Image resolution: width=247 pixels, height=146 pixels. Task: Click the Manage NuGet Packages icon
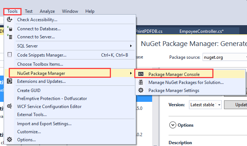click(141, 82)
